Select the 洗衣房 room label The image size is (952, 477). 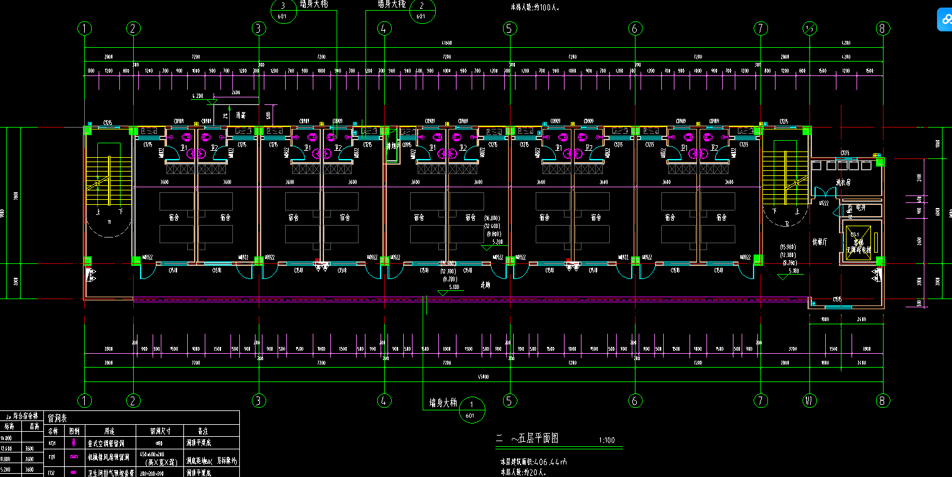point(843,183)
